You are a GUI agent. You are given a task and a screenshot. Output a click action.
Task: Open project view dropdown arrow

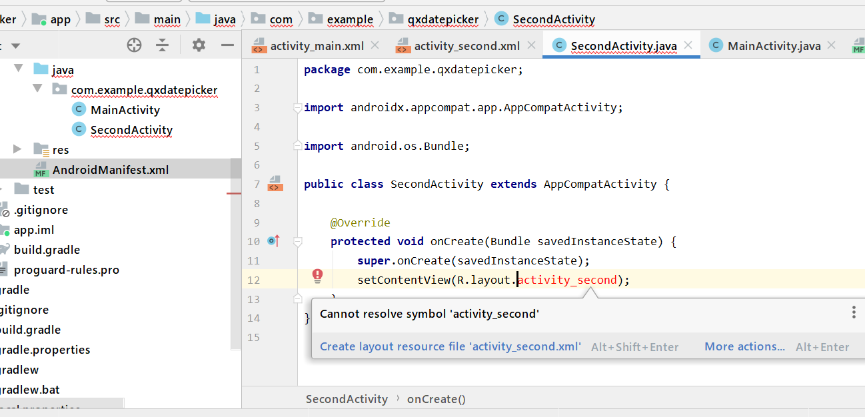[x=15, y=46]
